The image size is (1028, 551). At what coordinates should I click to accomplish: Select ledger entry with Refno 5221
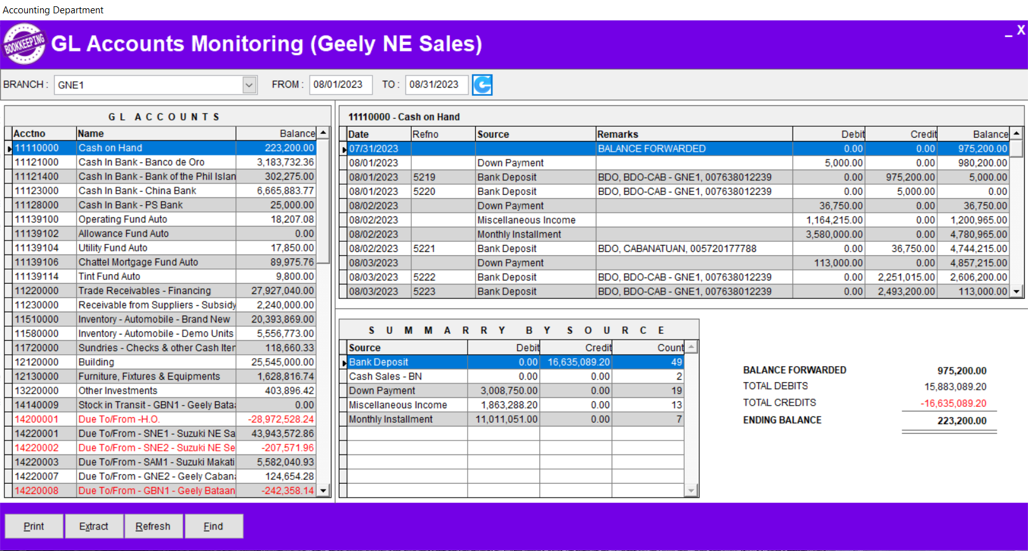[678, 248]
